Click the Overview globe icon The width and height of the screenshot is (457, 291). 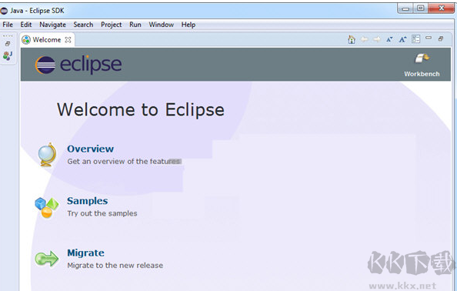(47, 155)
